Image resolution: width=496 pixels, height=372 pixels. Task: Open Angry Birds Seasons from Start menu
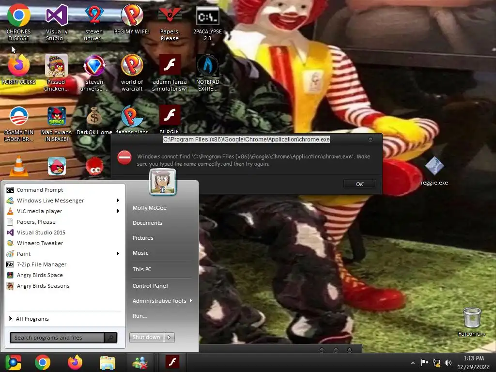point(65,286)
